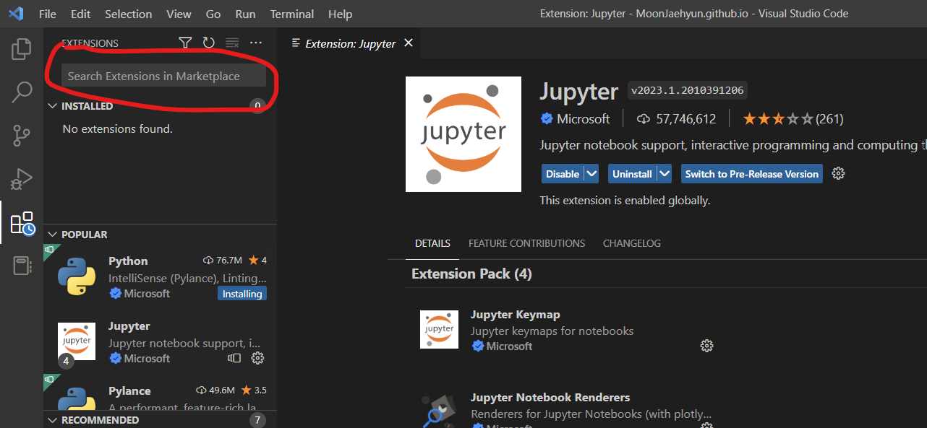Viewport: 927px width, 428px height.
Task: Collapse the Popular section
Action: [52, 235]
